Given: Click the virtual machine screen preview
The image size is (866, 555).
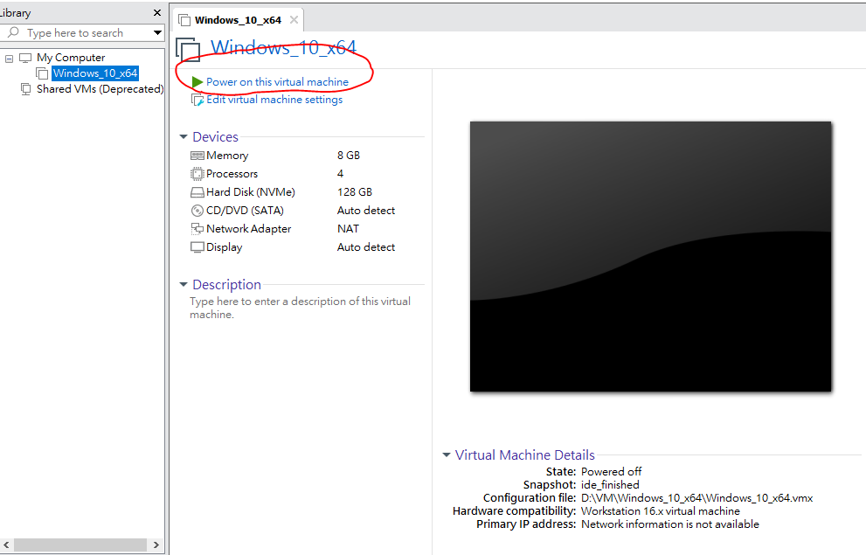Looking at the screenshot, I should [x=651, y=257].
